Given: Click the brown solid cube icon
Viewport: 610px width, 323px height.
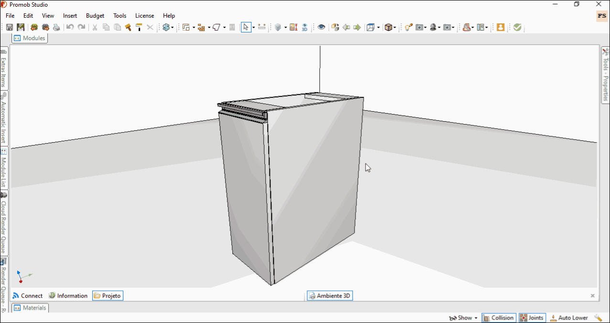Looking at the screenshot, I should click(388, 27).
